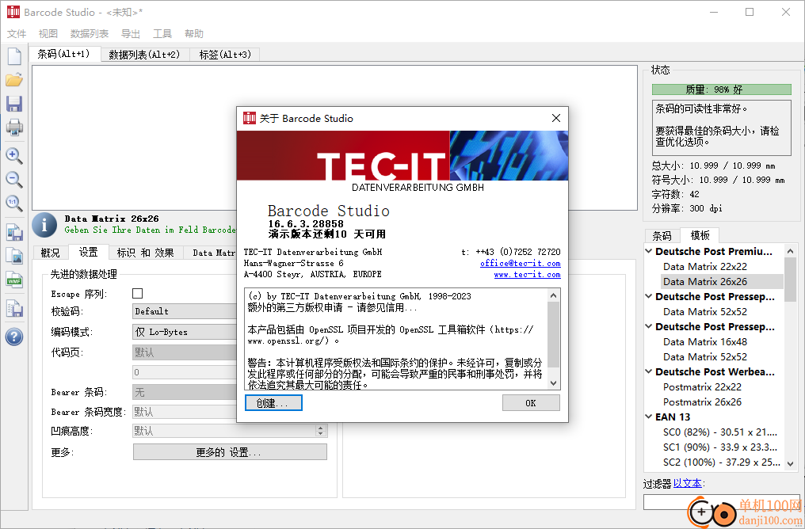805x529 pixels.
Task: Toggle the Escape 序列 checkbox
Action: [x=137, y=294]
